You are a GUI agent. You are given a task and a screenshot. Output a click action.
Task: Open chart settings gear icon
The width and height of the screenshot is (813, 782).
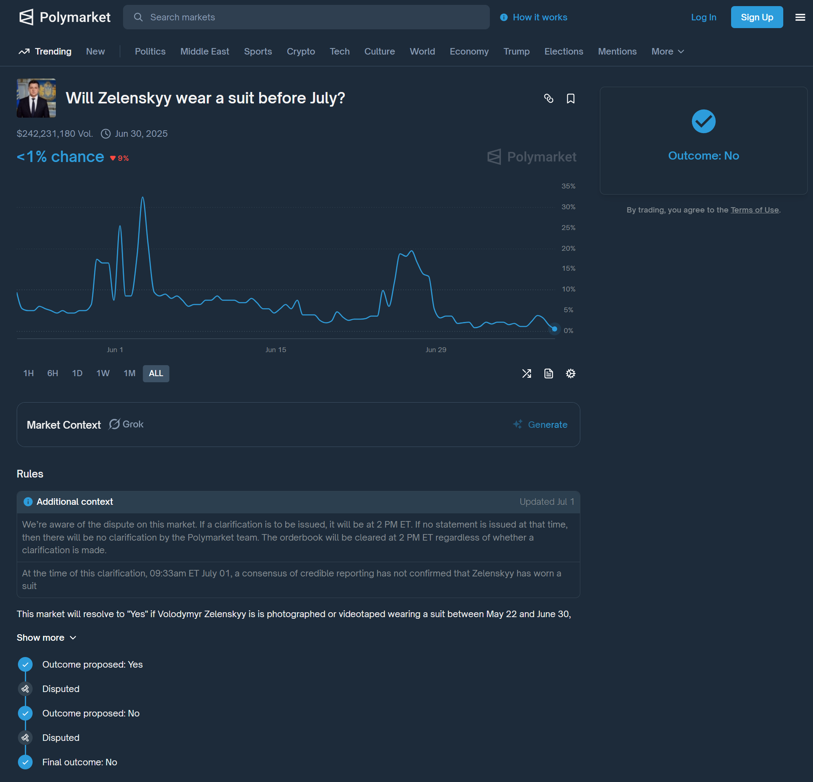click(571, 373)
